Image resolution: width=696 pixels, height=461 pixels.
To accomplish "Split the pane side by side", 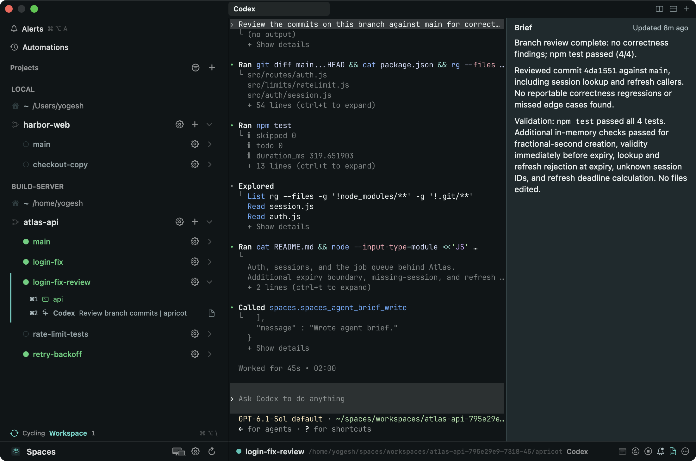I will pyautogui.click(x=659, y=9).
